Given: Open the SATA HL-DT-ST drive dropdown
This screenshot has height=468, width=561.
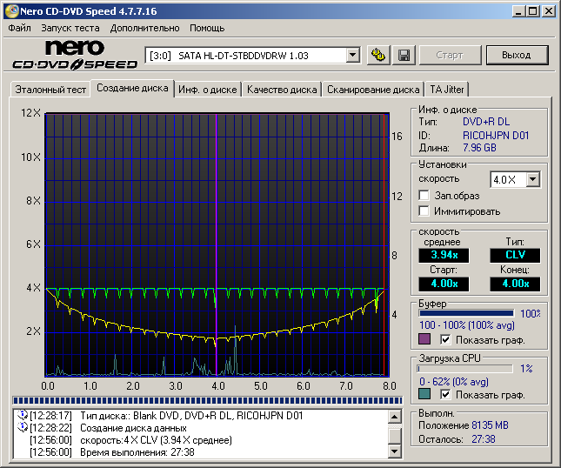Looking at the screenshot, I should (x=352, y=56).
